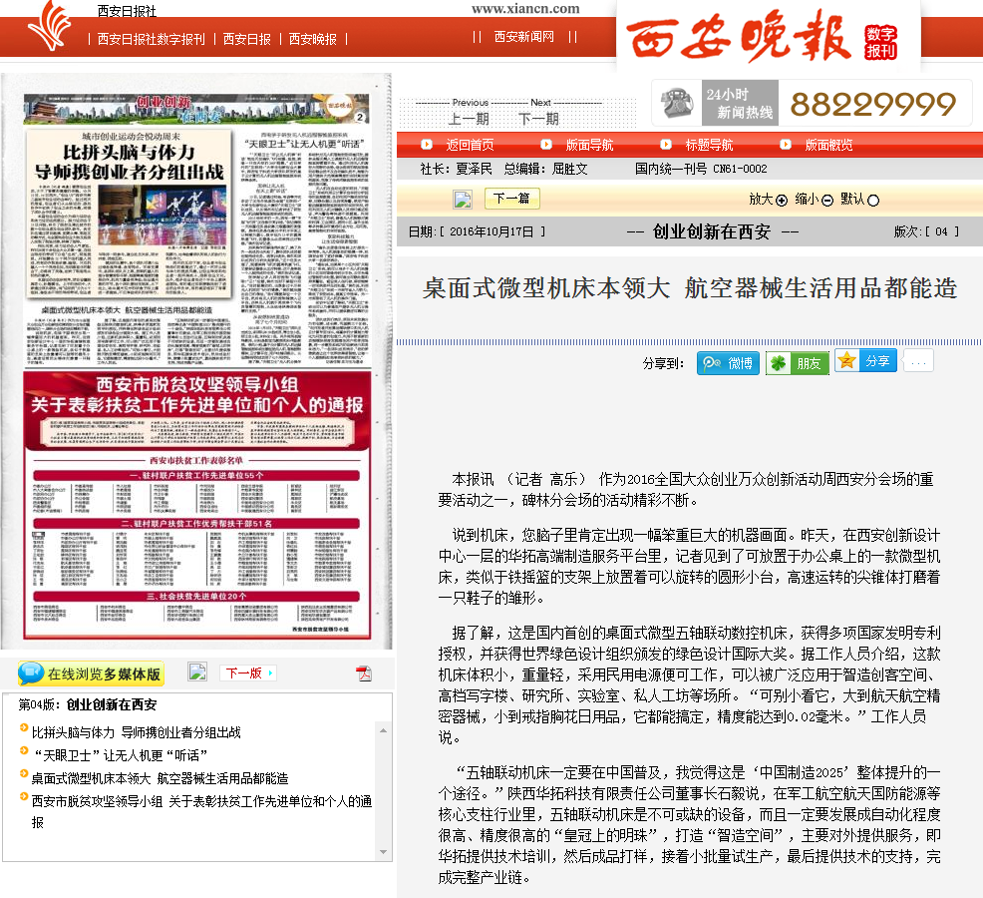Viewport: 983px width, 898px height.
Task: Open 标题导航 headline navigation menu
Action: click(709, 145)
